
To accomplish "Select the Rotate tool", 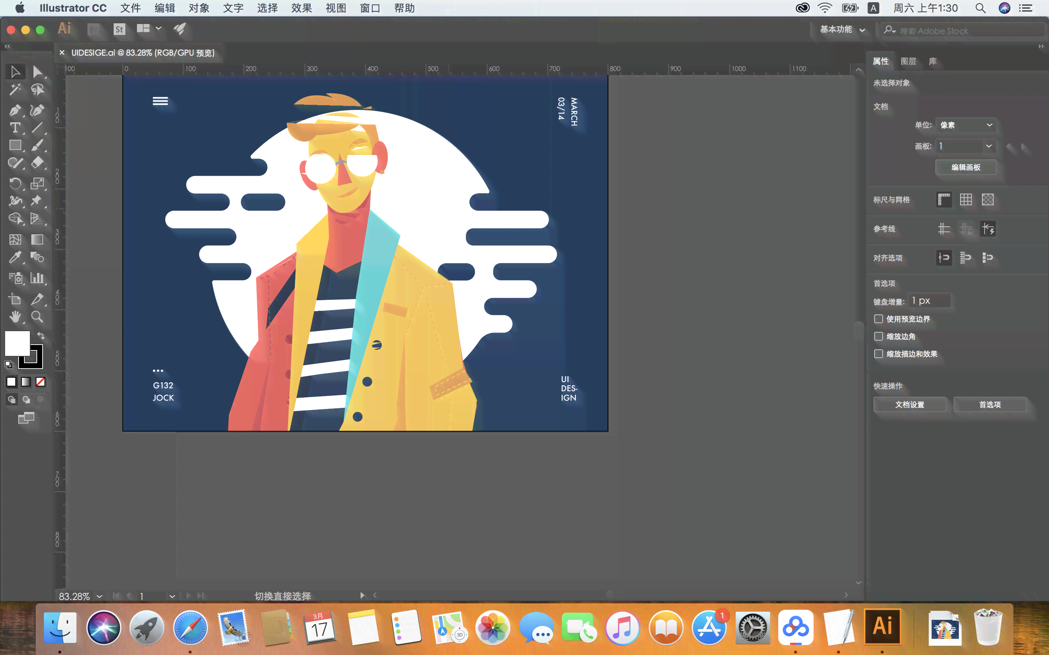I will click(x=15, y=183).
